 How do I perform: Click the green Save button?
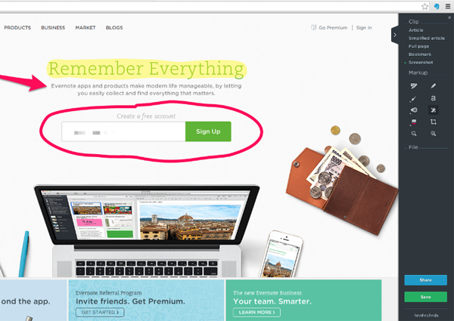[x=425, y=297]
